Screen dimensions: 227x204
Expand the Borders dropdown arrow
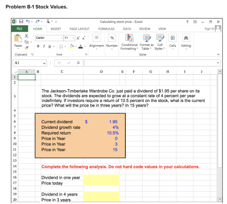tap(65, 46)
